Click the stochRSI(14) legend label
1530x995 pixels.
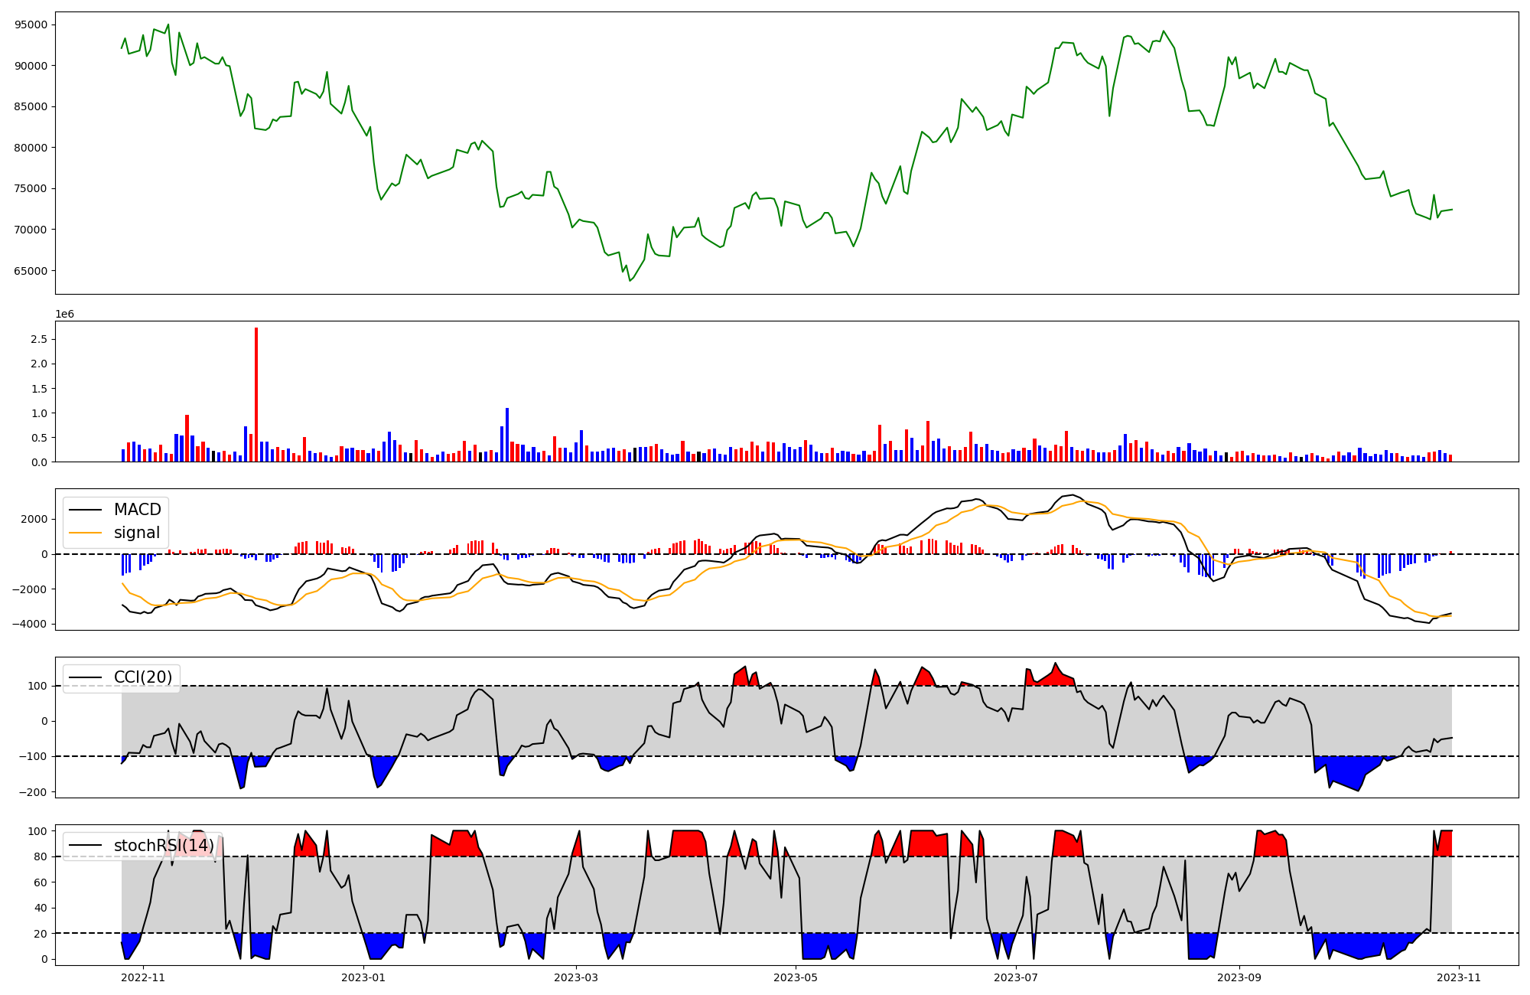[164, 846]
